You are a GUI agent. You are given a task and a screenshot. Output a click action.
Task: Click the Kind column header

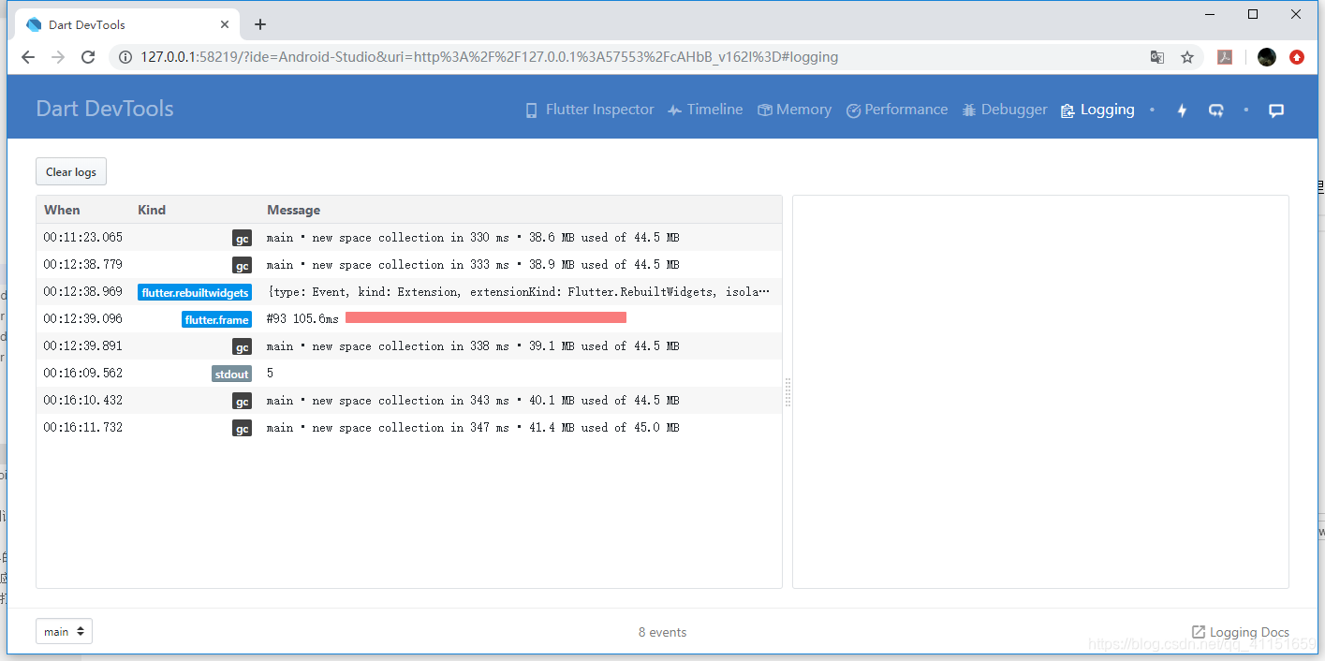(152, 210)
